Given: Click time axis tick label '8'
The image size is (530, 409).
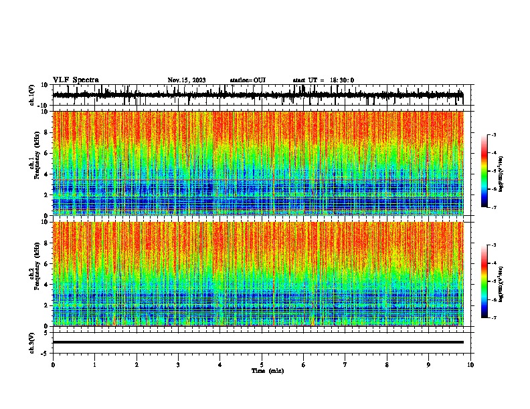Looking at the screenshot, I should pyautogui.click(x=387, y=365).
